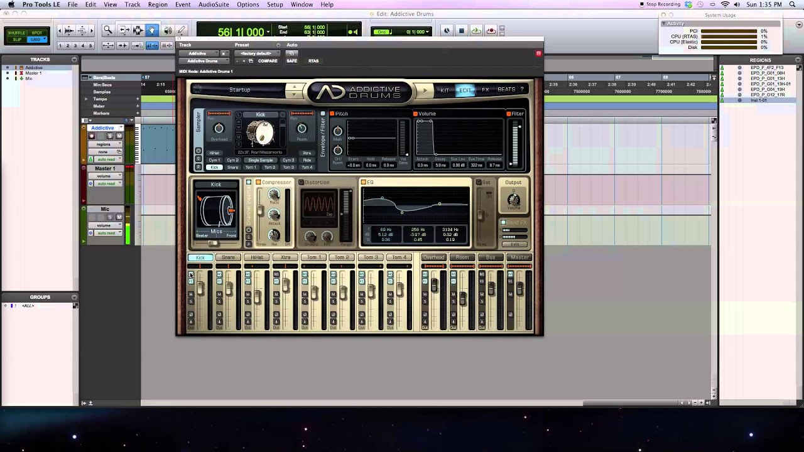Click the SAFE button
804x452 pixels.
291,61
